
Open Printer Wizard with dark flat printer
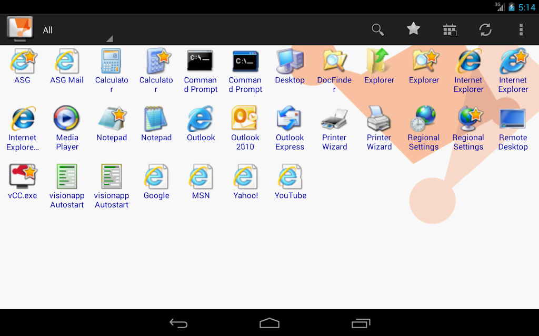click(334, 129)
